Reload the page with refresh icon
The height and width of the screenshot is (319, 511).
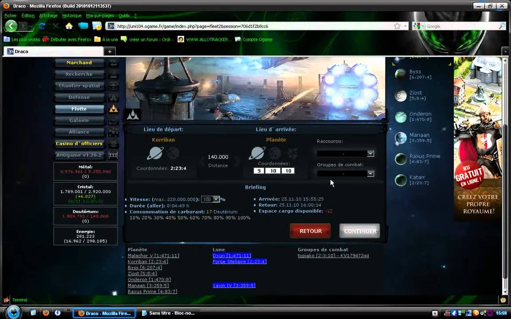pos(42,26)
